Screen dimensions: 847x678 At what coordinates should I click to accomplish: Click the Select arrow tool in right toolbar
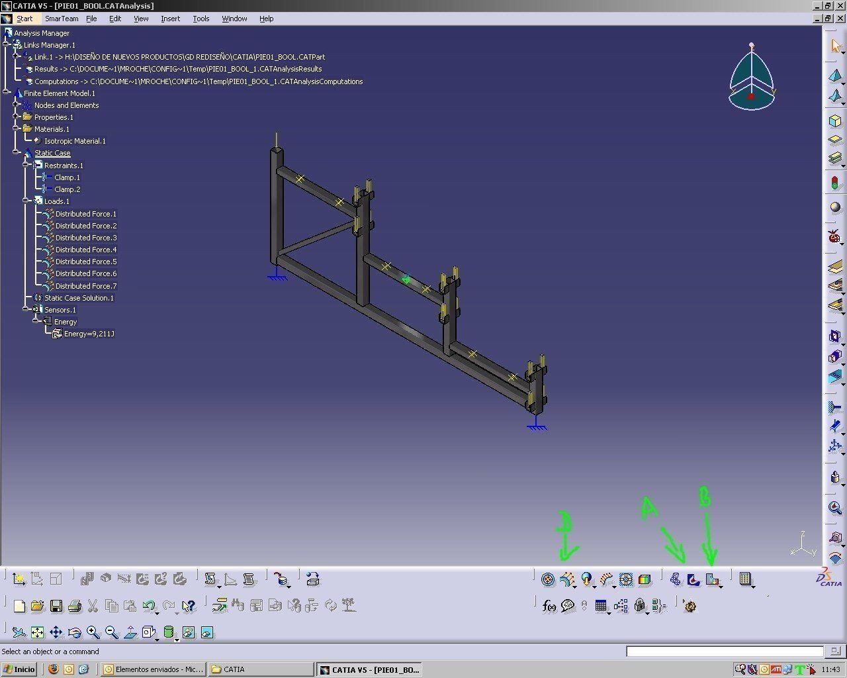coord(835,46)
